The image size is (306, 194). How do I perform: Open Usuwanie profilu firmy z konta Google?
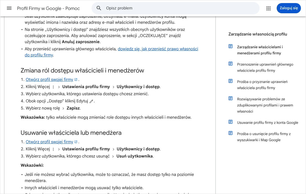tap(267, 123)
